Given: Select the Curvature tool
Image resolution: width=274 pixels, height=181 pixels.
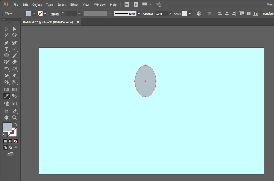Looking at the screenshot, I should click(15, 43).
